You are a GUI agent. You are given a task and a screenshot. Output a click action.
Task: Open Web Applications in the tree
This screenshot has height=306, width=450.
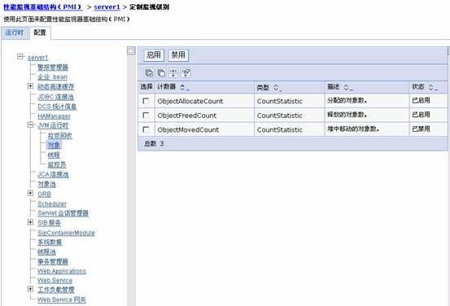pos(62,271)
